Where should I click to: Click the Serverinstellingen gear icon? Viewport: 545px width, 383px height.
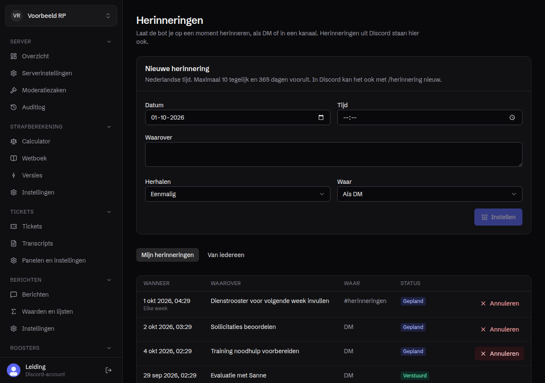pyautogui.click(x=14, y=73)
